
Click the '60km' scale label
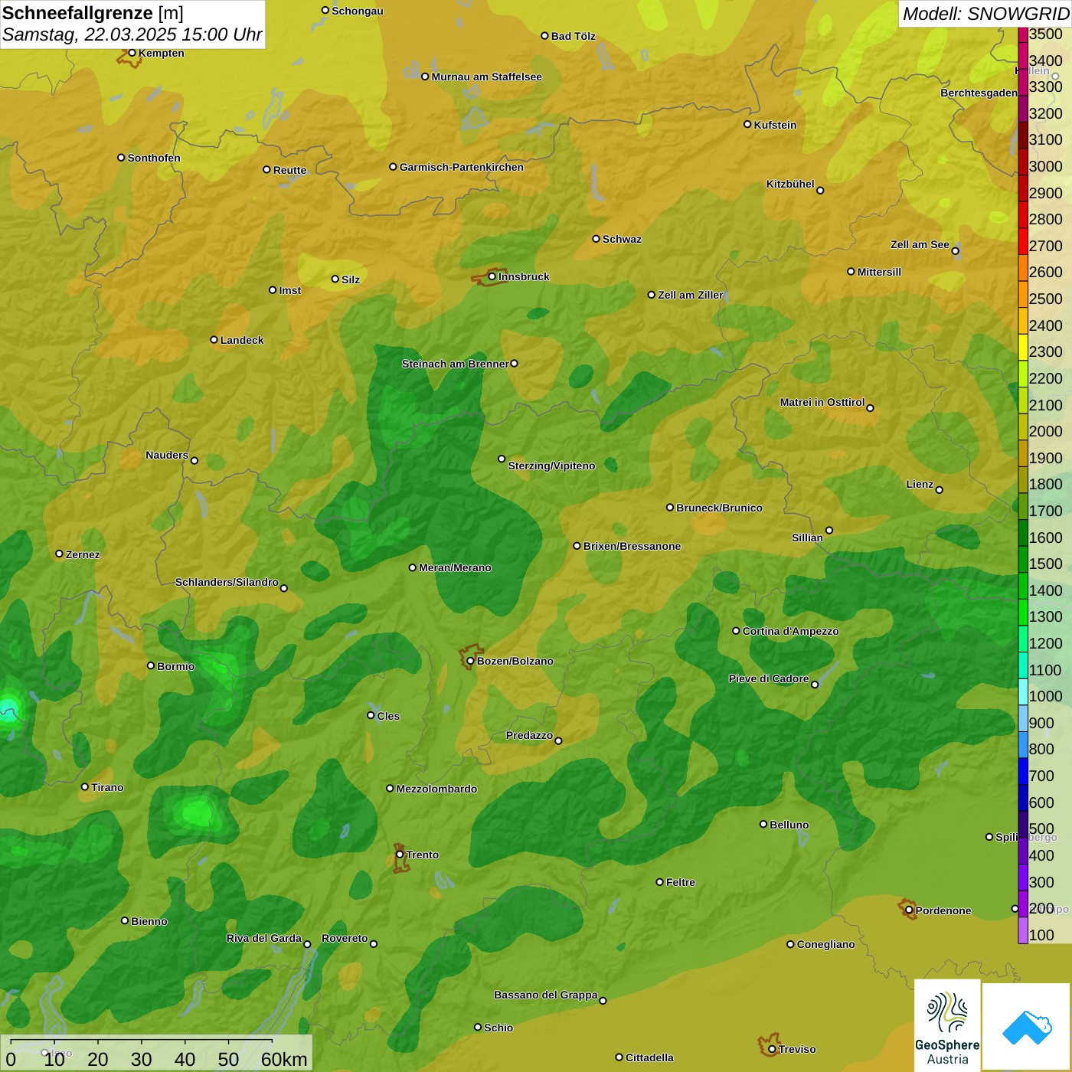pyautogui.click(x=284, y=1059)
